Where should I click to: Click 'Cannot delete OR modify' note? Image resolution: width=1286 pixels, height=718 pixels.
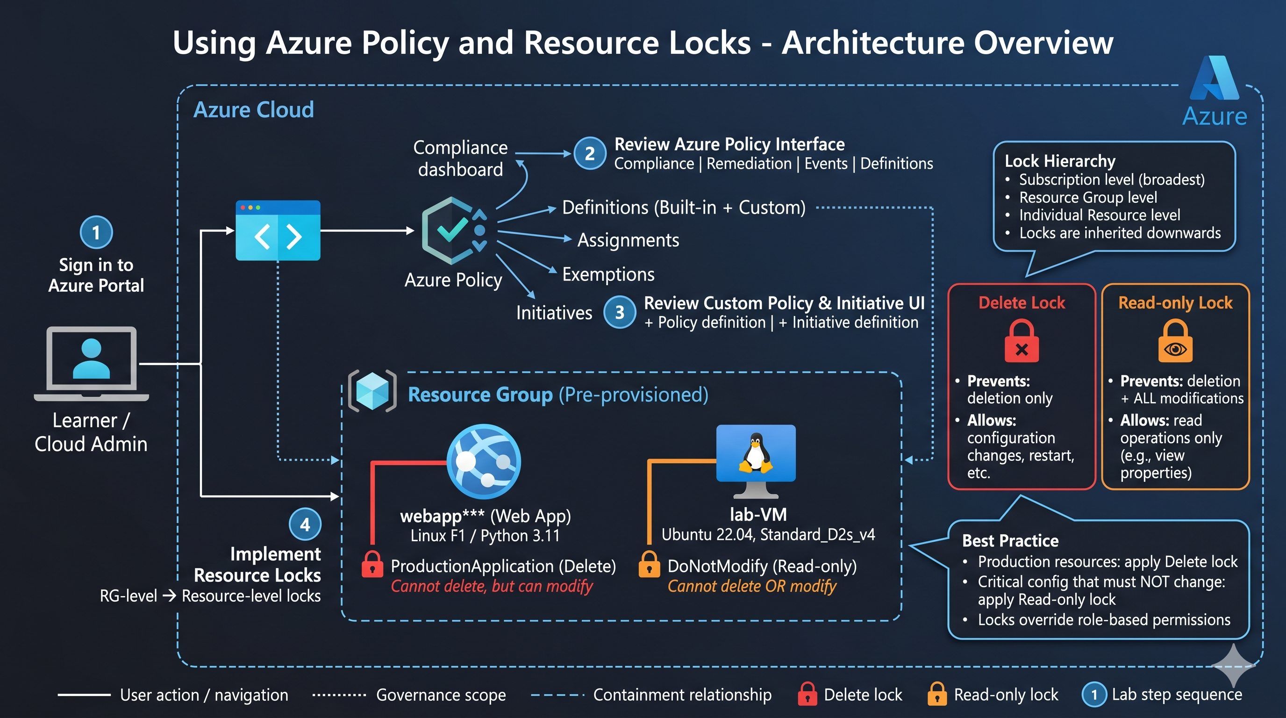[752, 586]
